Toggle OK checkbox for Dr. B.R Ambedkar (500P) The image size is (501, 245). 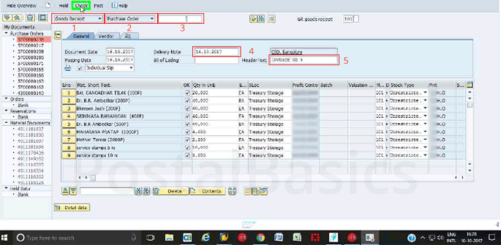187,124
